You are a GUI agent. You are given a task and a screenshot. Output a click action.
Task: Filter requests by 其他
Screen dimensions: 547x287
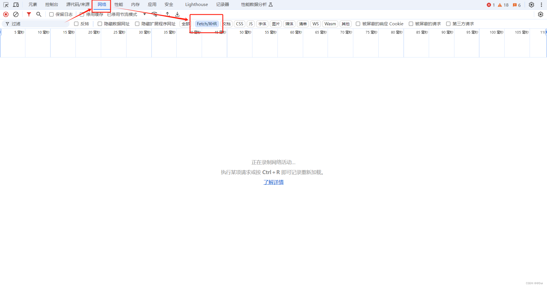346,24
